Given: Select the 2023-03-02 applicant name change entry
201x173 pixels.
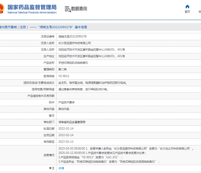Looking at the screenshot, I should 126,149.
